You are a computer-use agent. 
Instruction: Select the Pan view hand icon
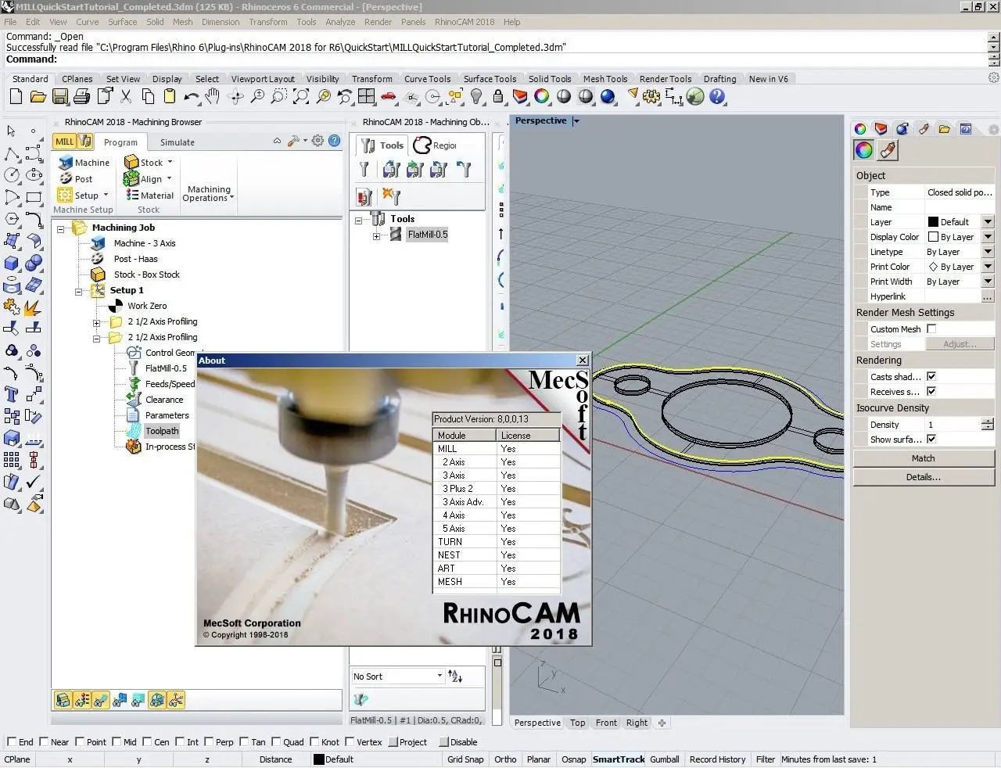[213, 97]
